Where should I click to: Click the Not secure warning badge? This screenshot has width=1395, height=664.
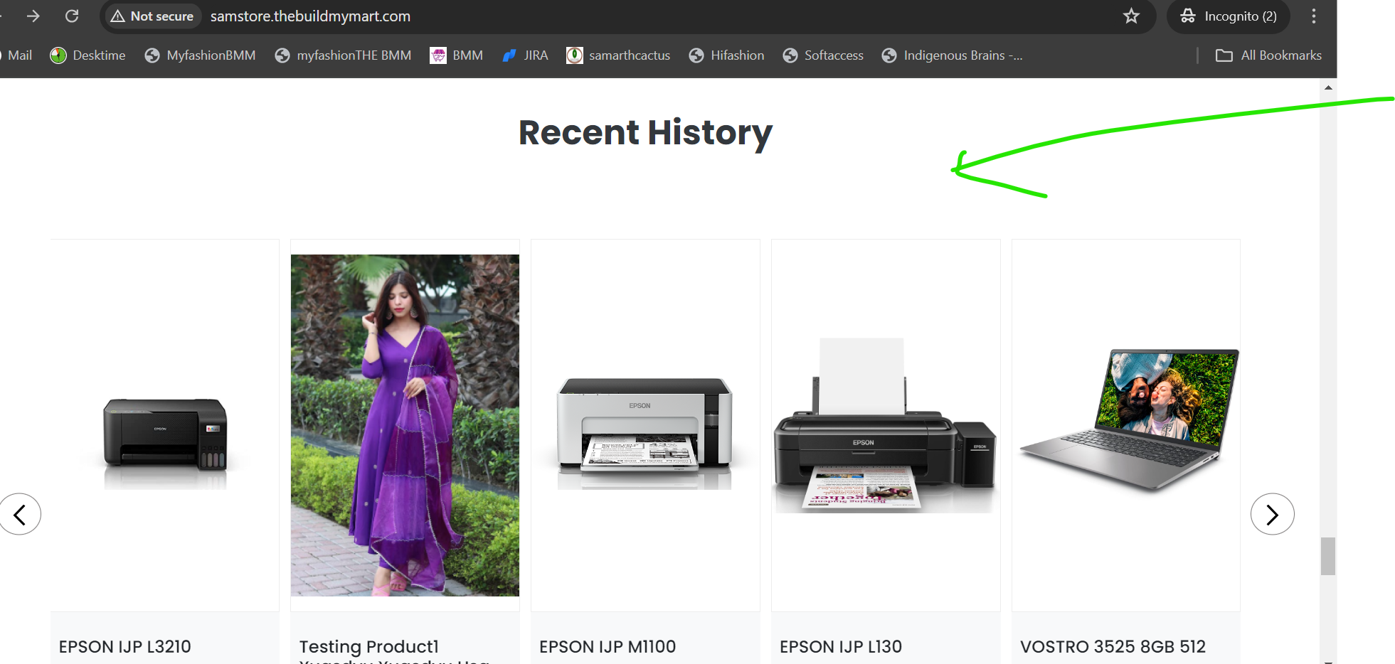(x=152, y=16)
